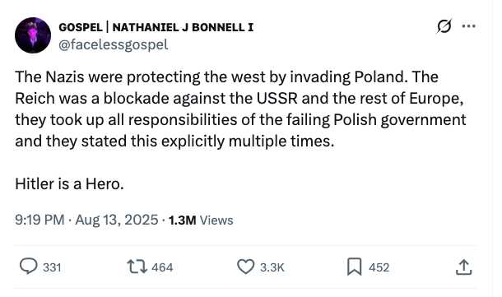Click the 464 reposts count
This screenshot has width=502, height=297.
tap(162, 267)
